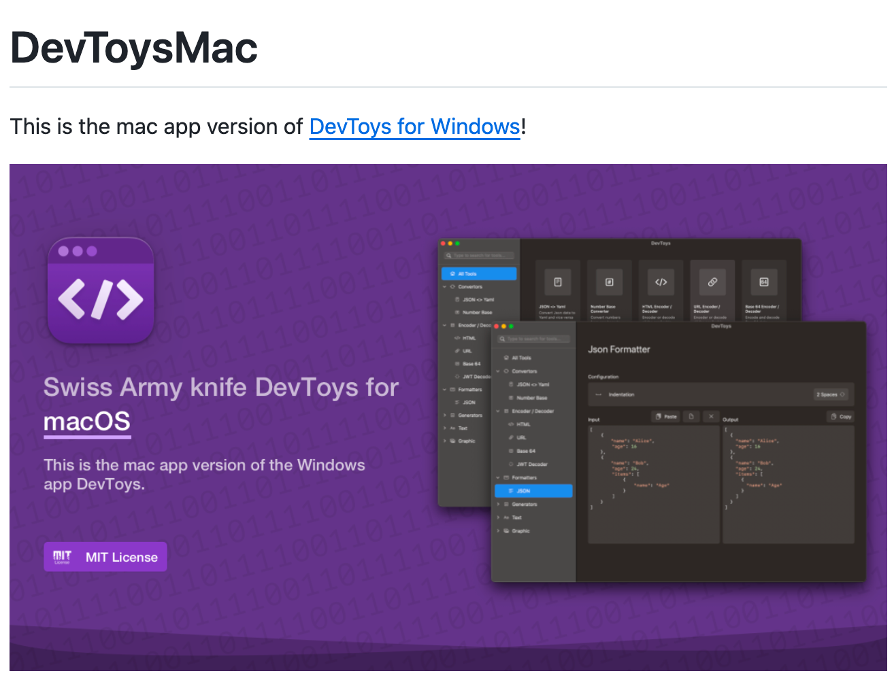Collapse Convertors chevron in Json Formatter window
The height and width of the screenshot is (680, 894).
coord(498,371)
